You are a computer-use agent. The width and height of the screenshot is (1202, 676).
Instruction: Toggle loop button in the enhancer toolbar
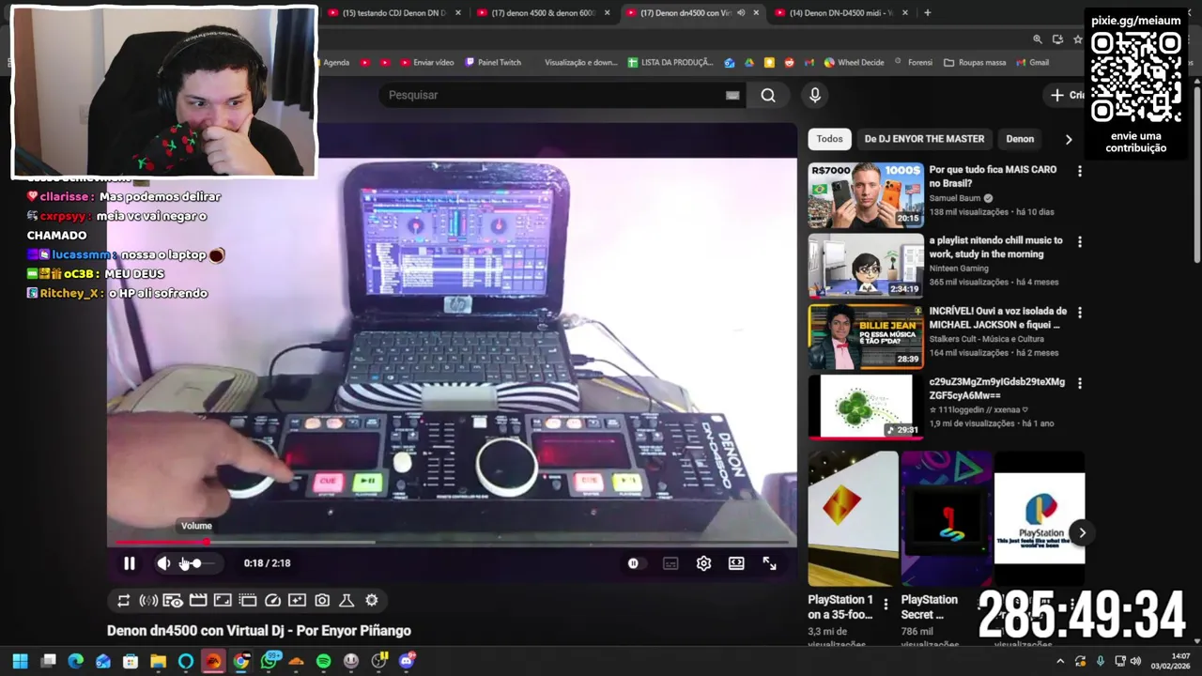[123, 600]
